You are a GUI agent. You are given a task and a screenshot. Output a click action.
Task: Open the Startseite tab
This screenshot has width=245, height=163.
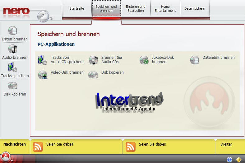(x=77, y=8)
